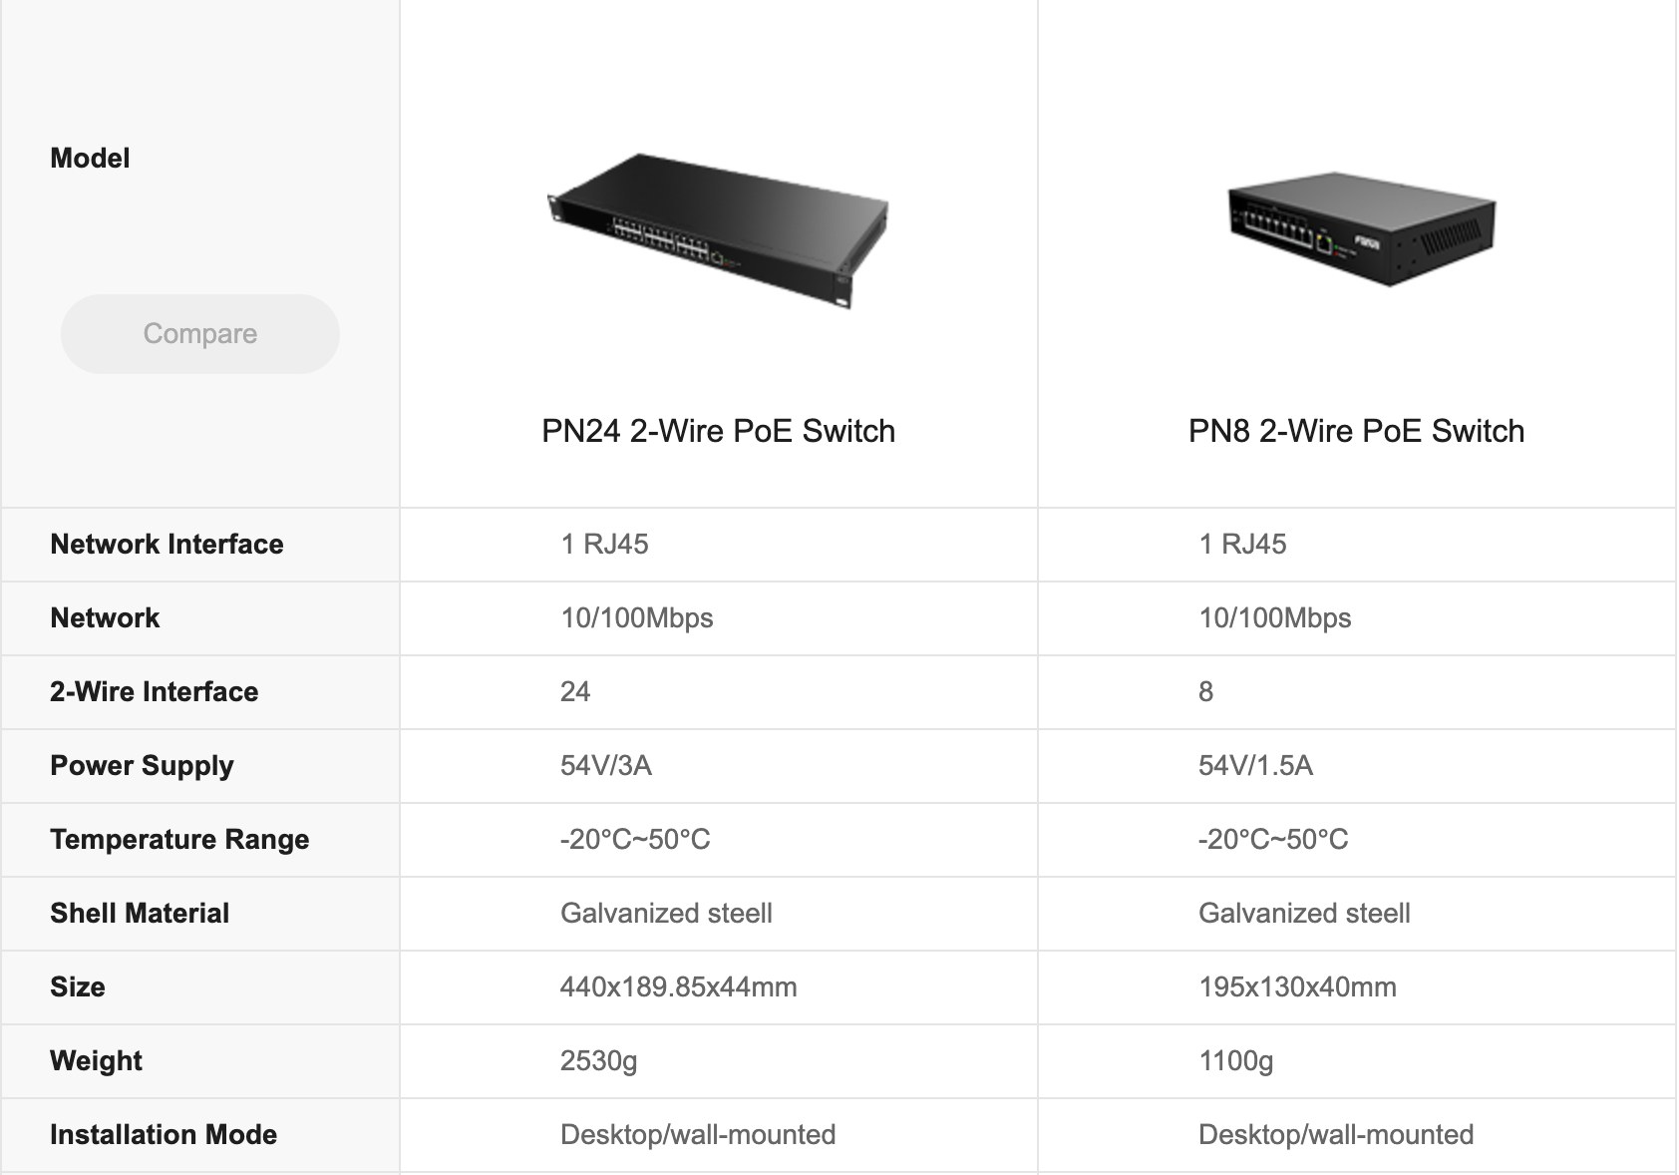Open the PN8 2-Wire PoE Switch title
Image resolution: width=1679 pixels, height=1175 pixels.
(x=1356, y=431)
